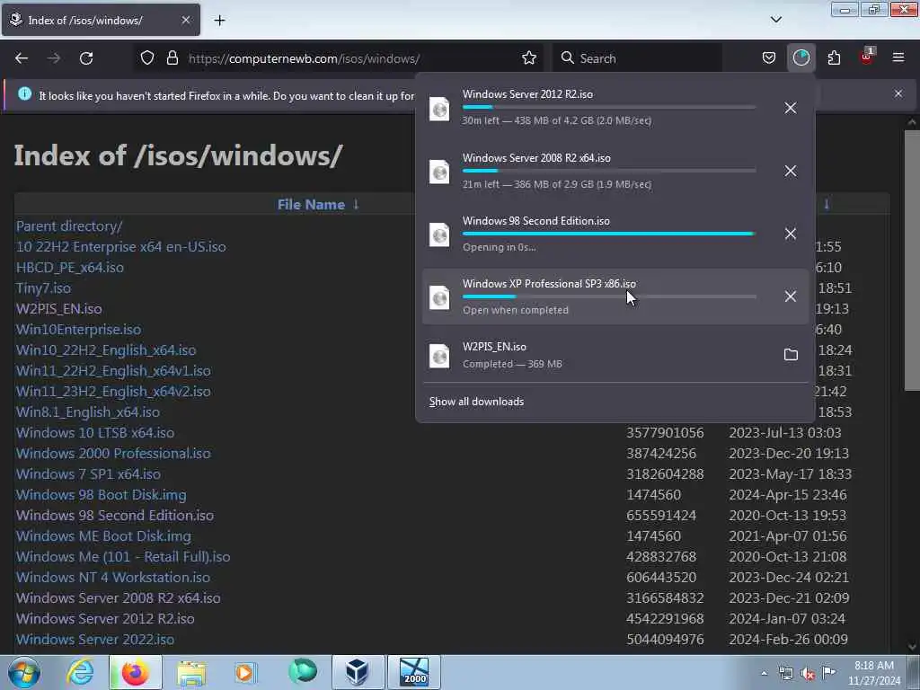Download Windows Server 2022.iso
920x690 pixels.
point(95,639)
